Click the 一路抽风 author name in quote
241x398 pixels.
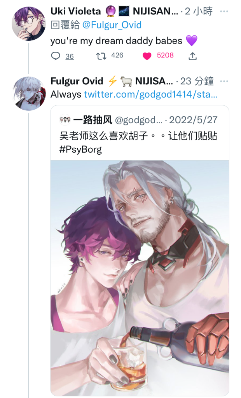point(93,120)
